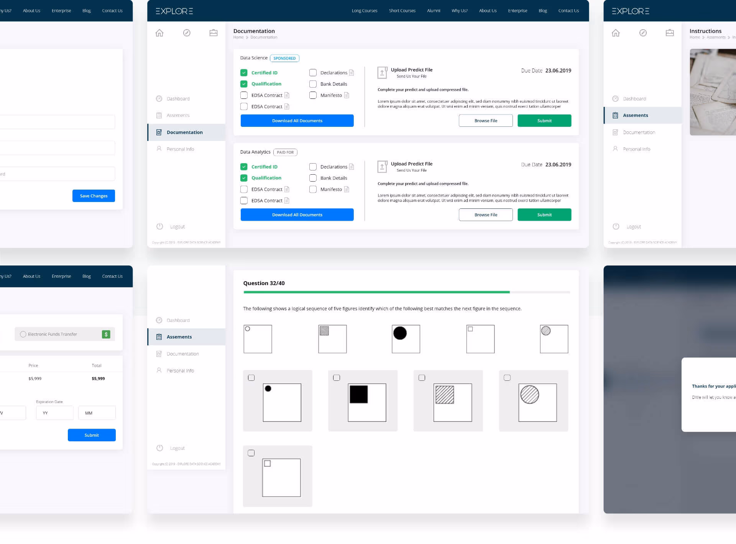Click the green dollar icon for Funds Transfer
This screenshot has width=736, height=544.
(106, 334)
